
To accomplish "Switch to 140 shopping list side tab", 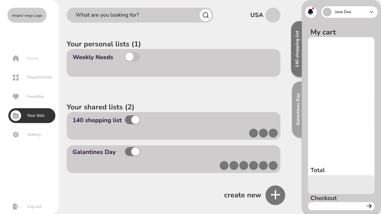I will pos(297,49).
